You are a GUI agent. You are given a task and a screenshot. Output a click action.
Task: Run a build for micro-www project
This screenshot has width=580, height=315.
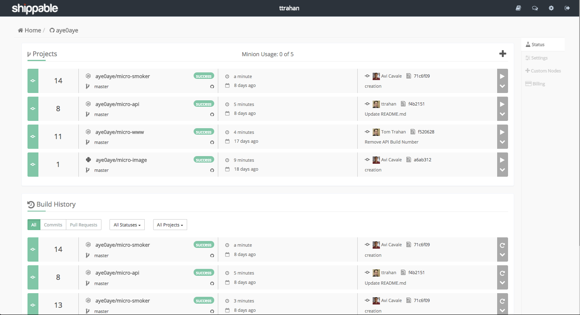(502, 132)
